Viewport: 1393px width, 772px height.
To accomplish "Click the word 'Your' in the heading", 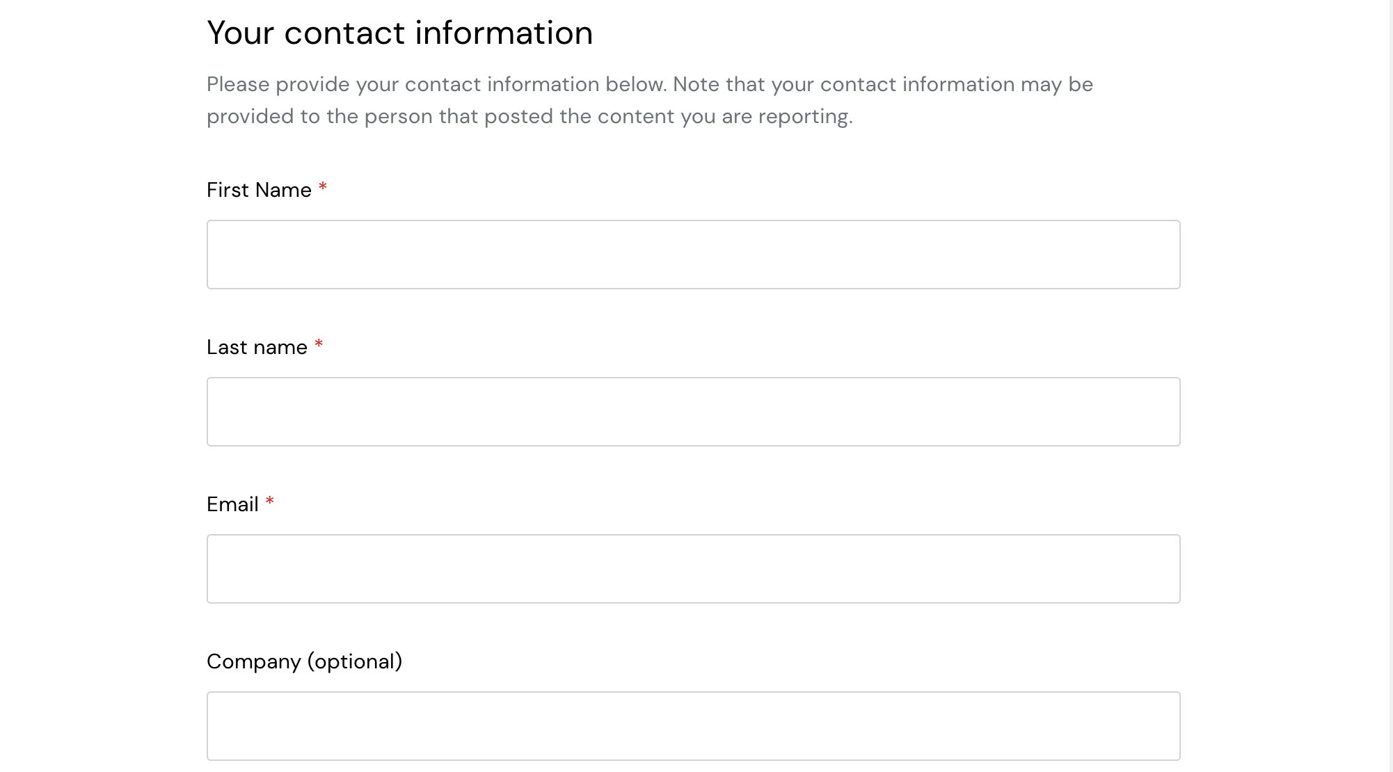I will [x=241, y=33].
